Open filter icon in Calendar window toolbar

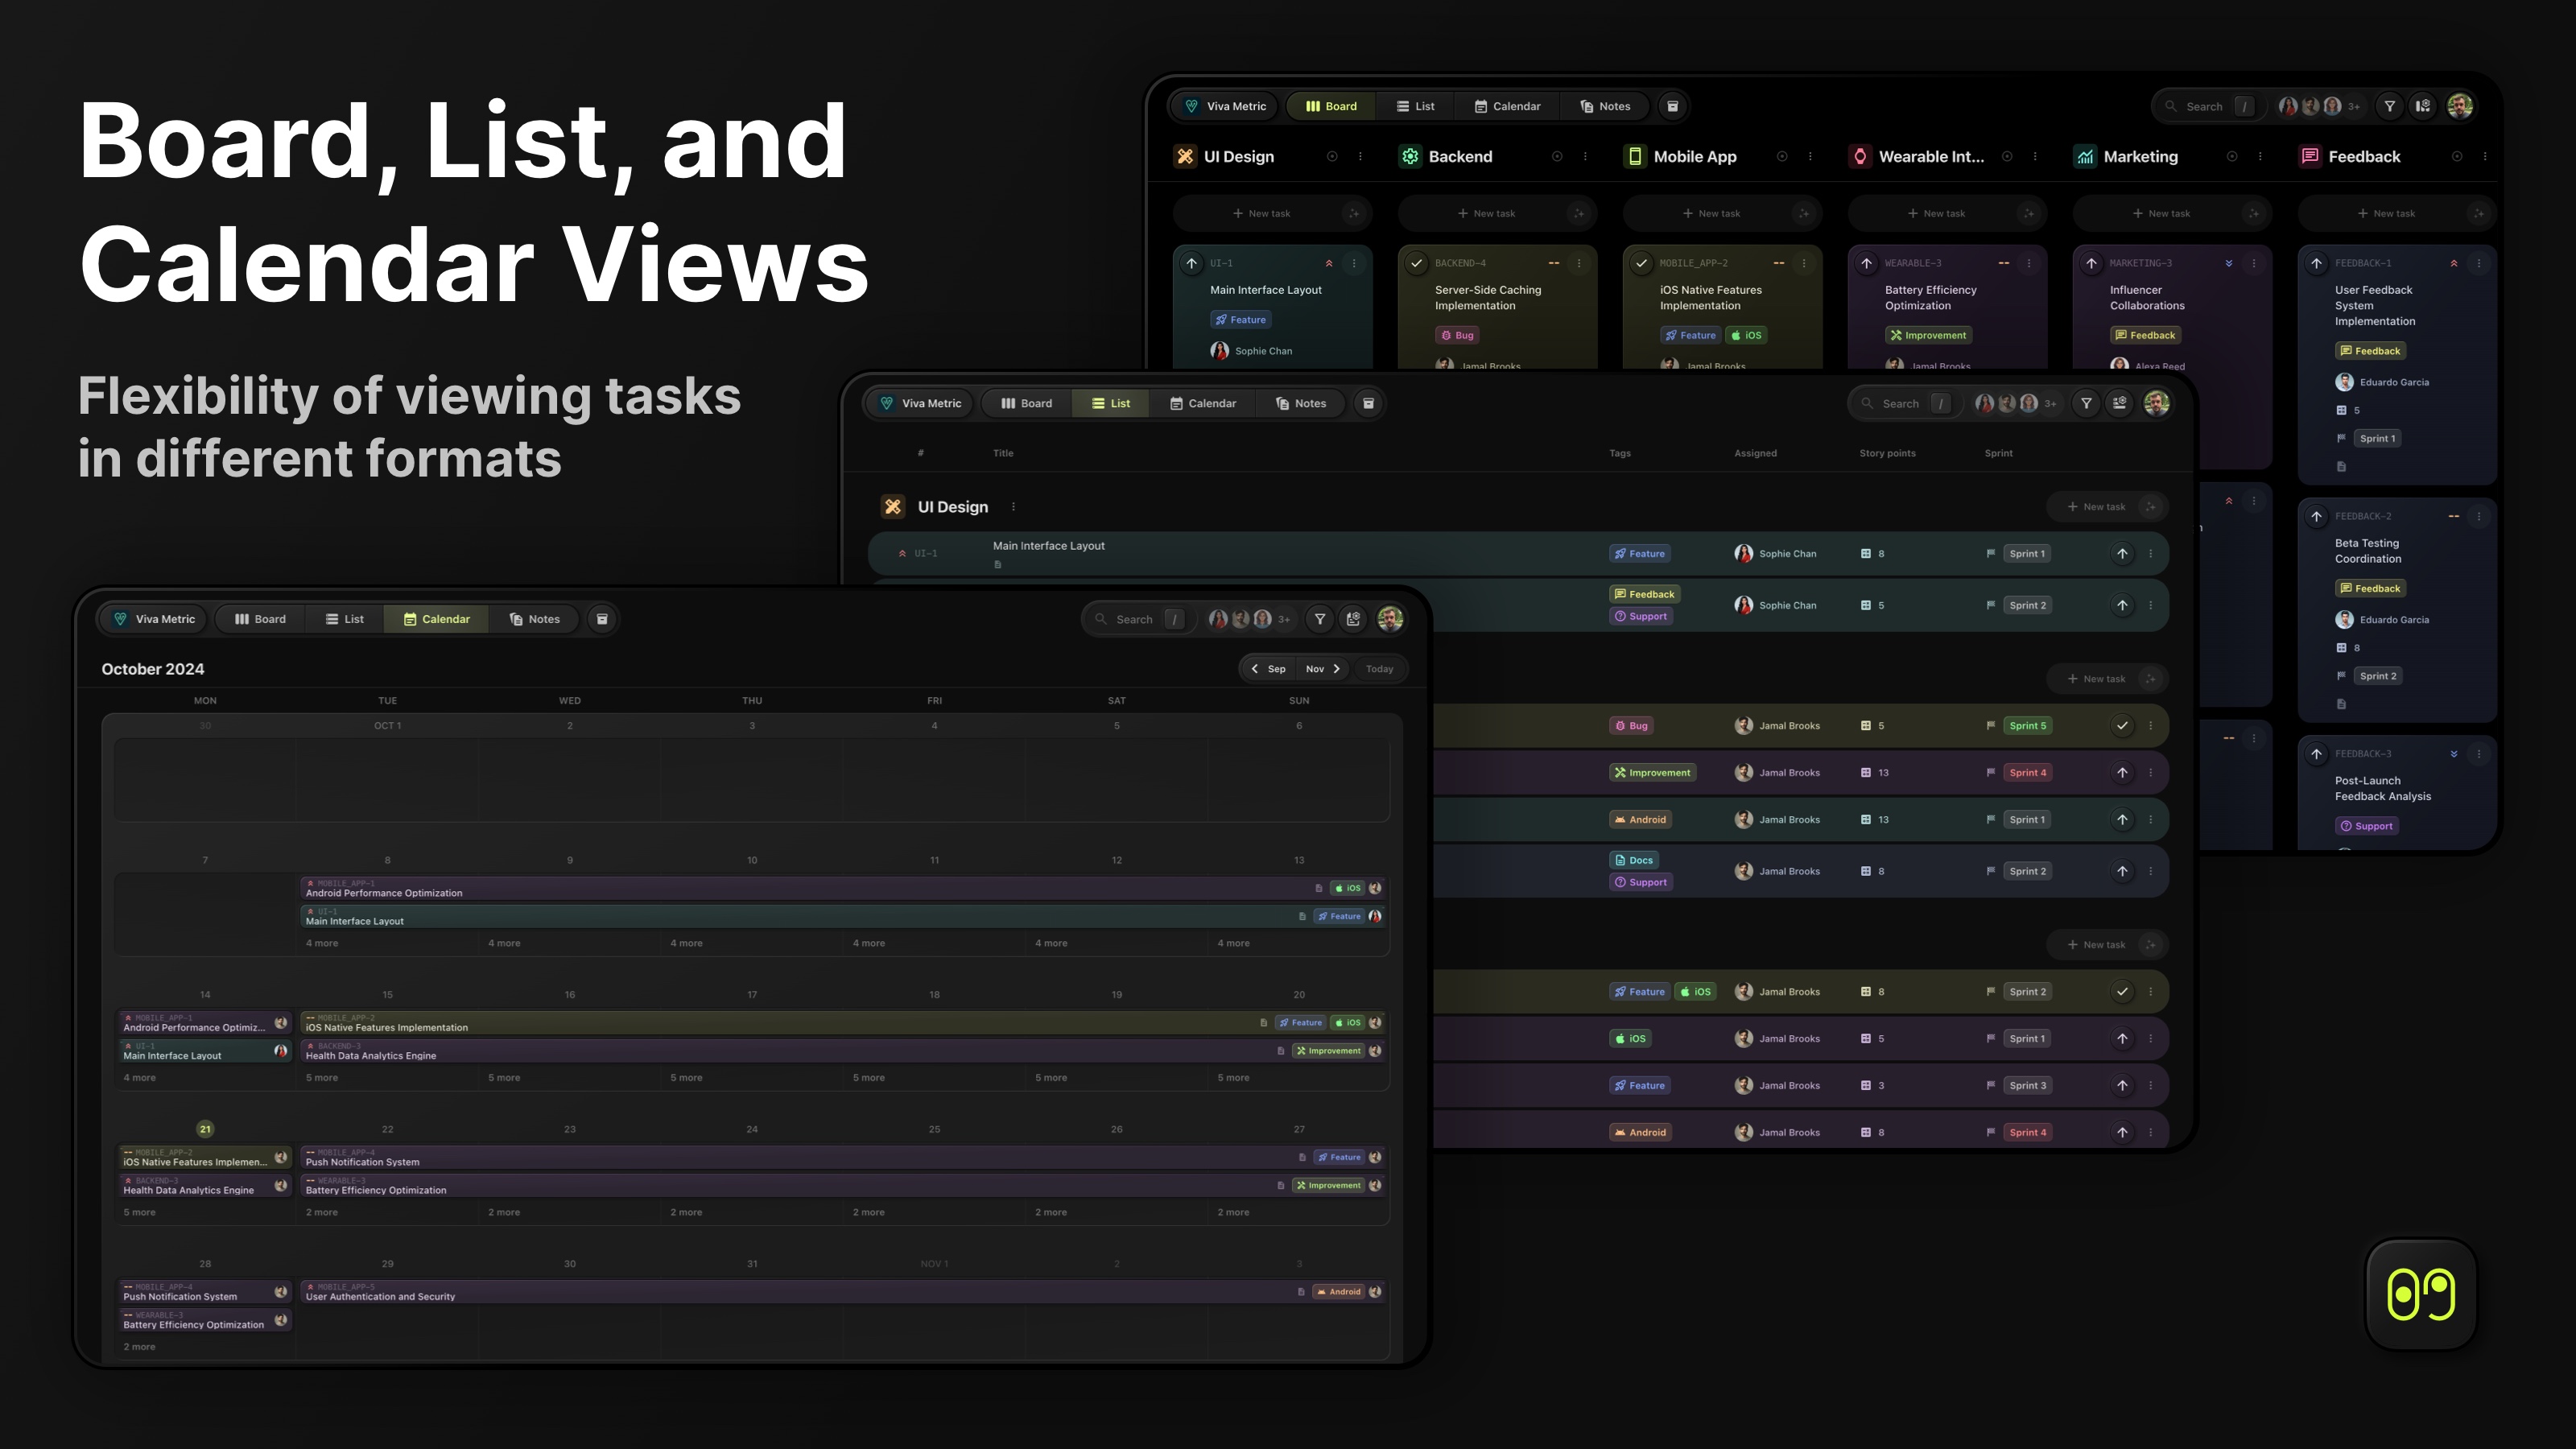coord(1320,619)
